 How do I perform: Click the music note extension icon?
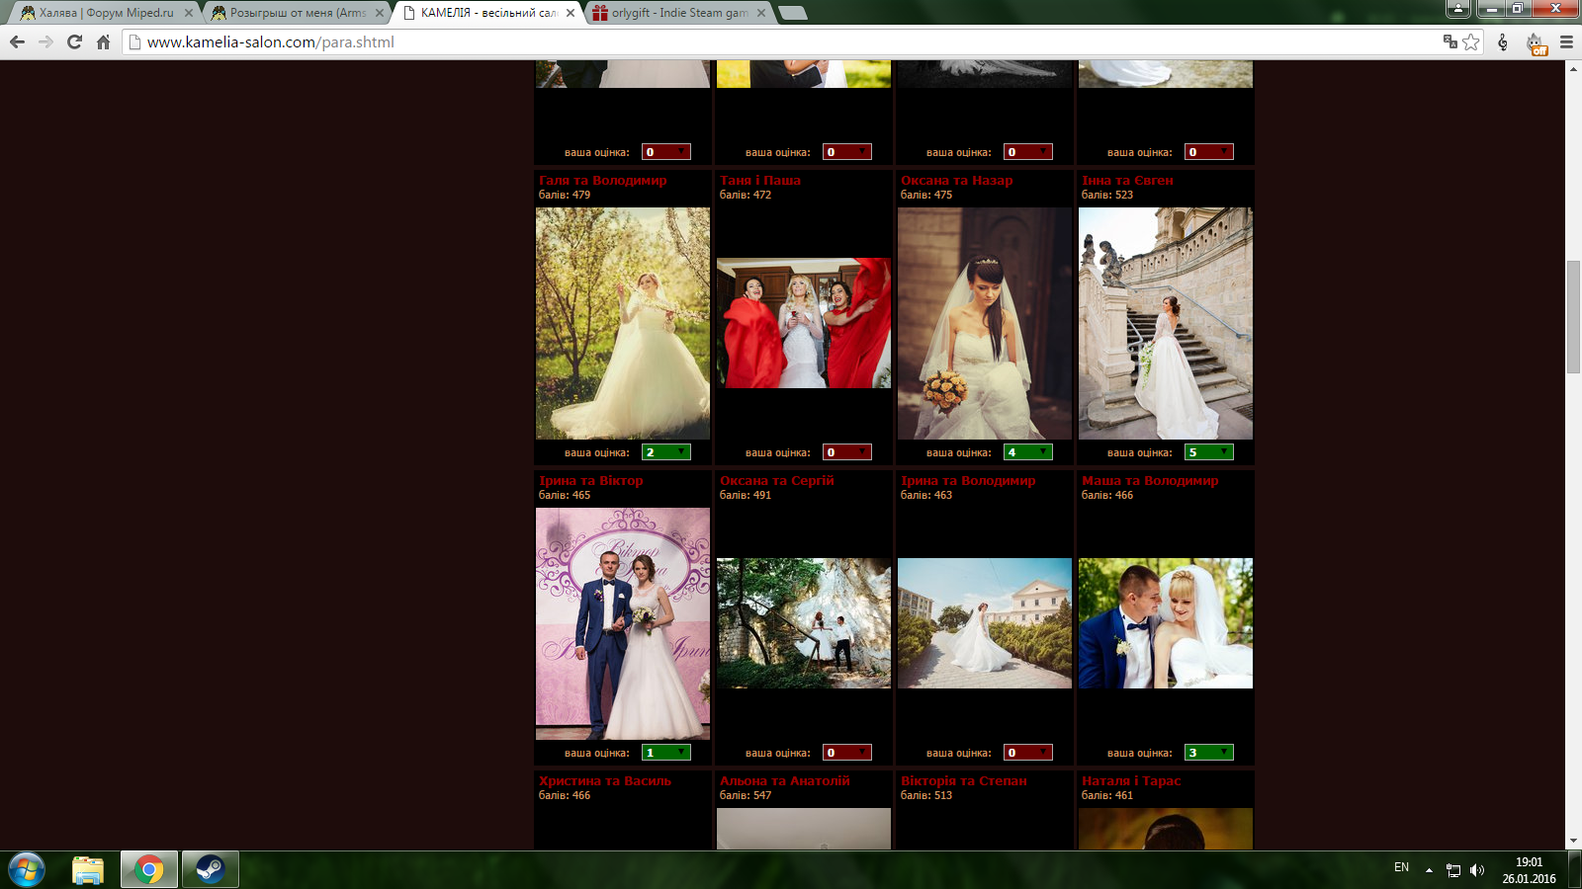(1503, 41)
